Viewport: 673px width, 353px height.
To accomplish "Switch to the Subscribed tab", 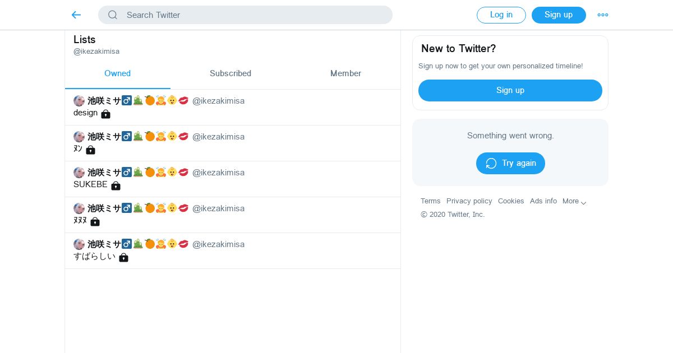I will pyautogui.click(x=231, y=73).
